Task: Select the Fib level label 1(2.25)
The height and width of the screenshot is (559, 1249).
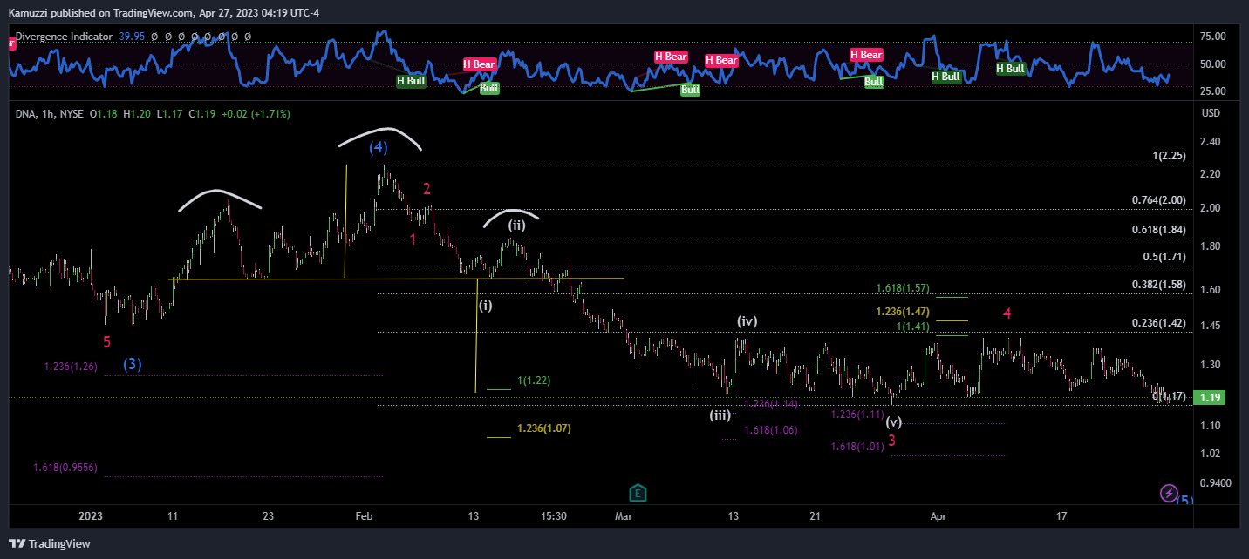Action: tap(1169, 156)
